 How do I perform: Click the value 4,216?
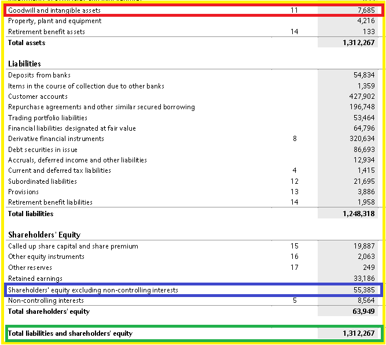tap(366, 21)
